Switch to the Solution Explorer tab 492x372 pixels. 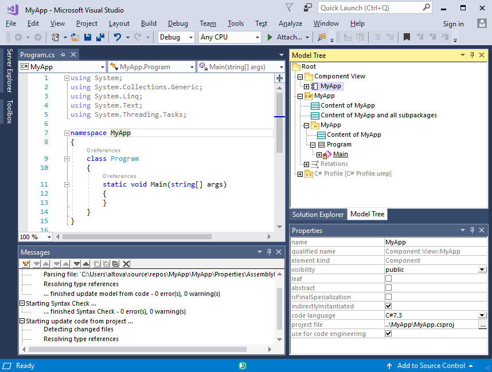click(318, 215)
